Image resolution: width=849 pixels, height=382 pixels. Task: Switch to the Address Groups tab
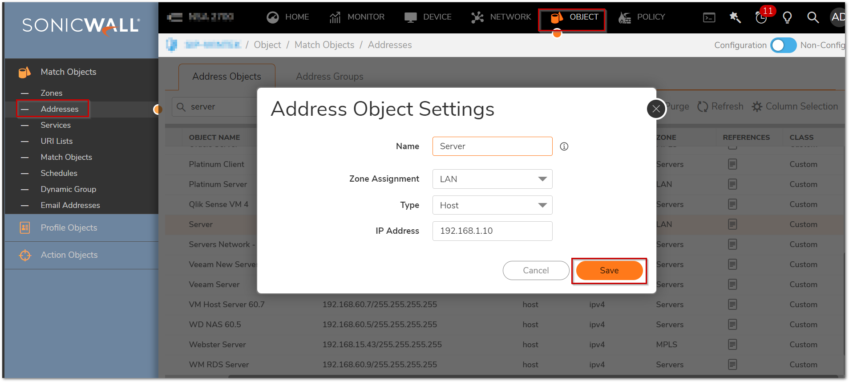pyautogui.click(x=329, y=77)
